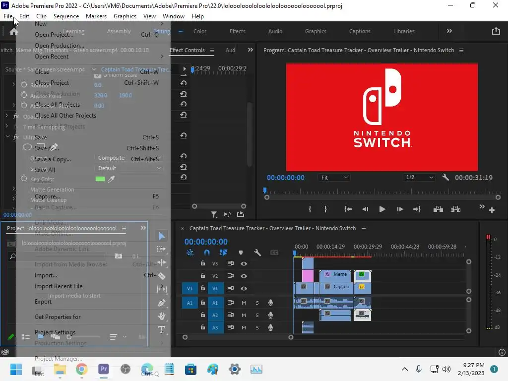
Task: Mute audio track A1
Action: pos(244,303)
